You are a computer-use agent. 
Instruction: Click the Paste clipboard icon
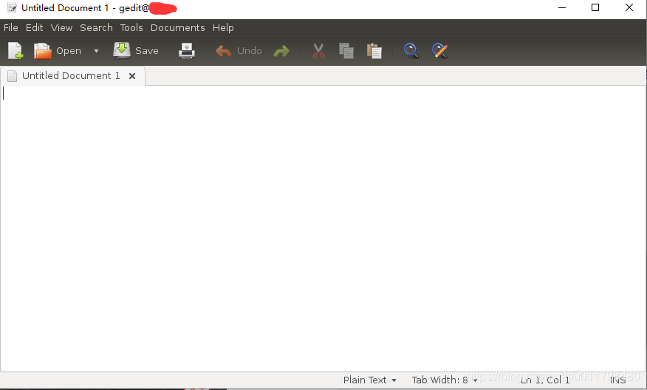click(x=374, y=51)
